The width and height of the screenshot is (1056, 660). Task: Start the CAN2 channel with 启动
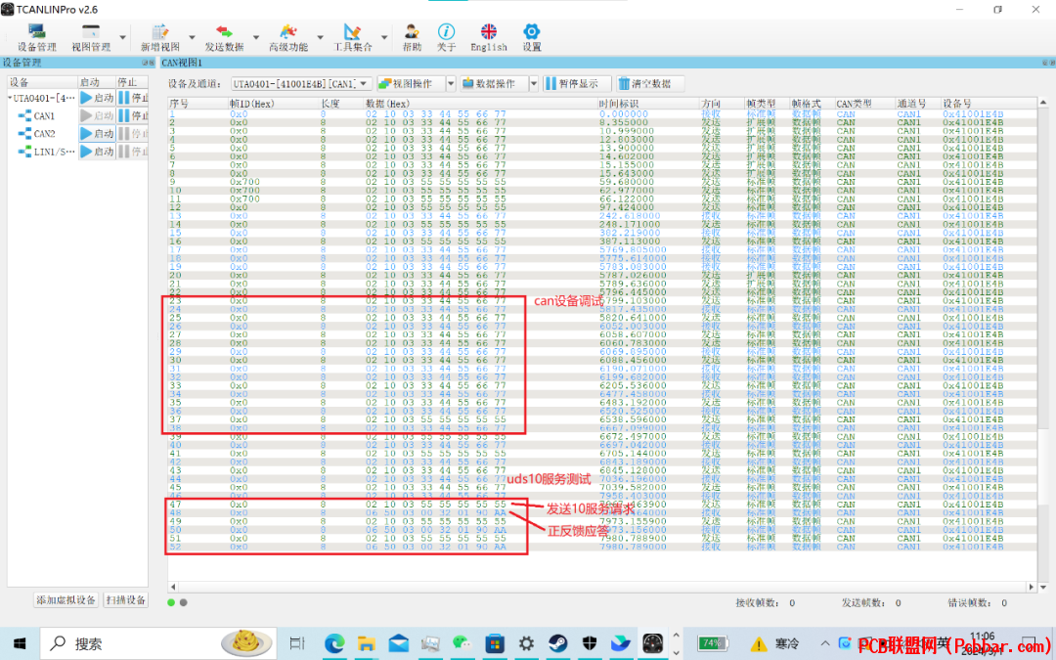click(x=97, y=133)
